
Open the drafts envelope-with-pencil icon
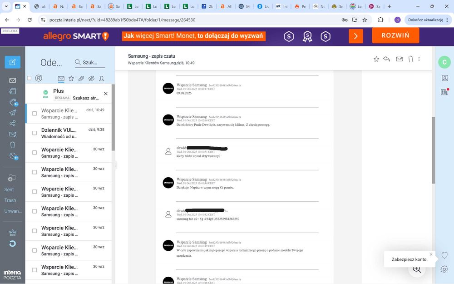pyautogui.click(x=12, y=134)
